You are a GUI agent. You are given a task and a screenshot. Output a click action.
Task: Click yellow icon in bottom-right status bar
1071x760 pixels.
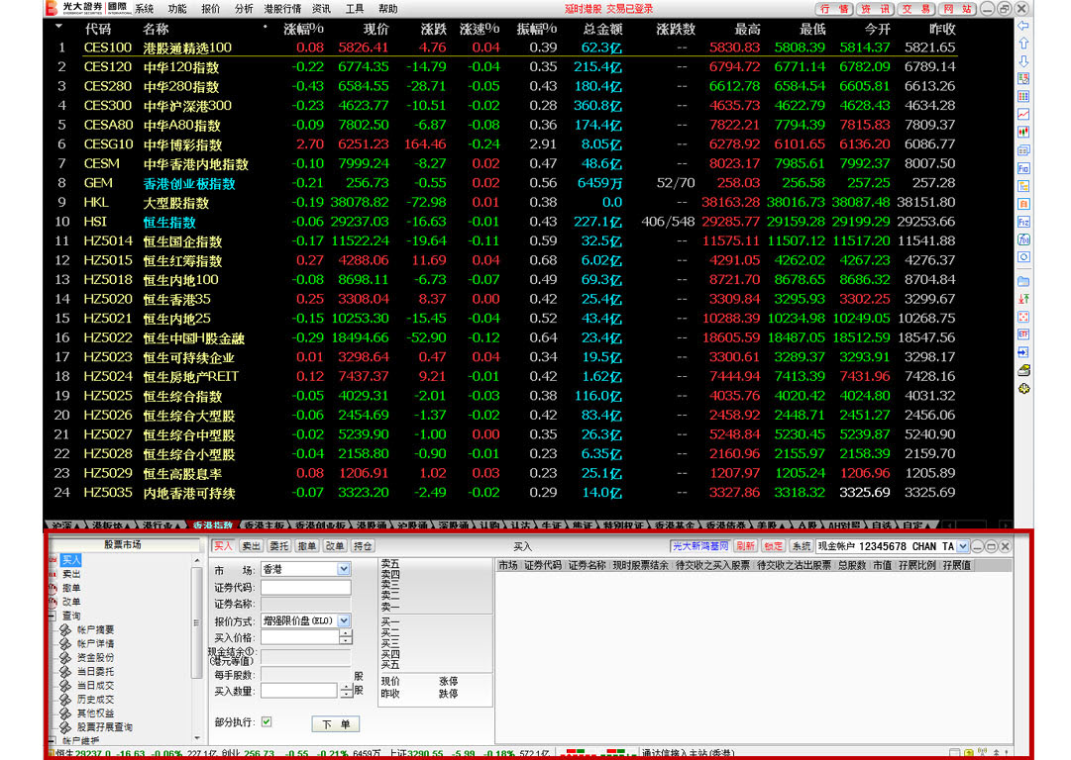(969, 753)
